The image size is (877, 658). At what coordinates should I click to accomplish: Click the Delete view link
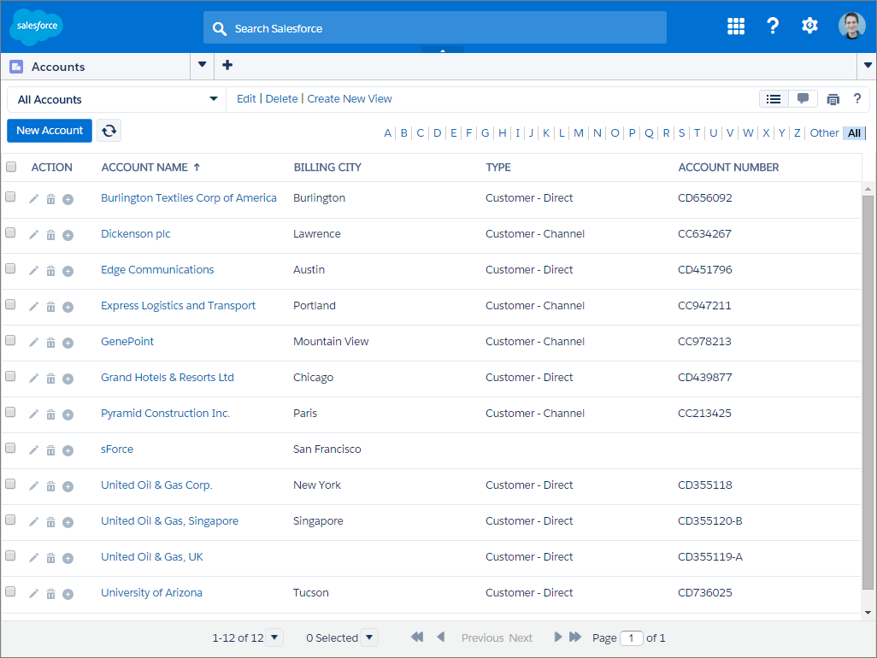[x=281, y=99]
